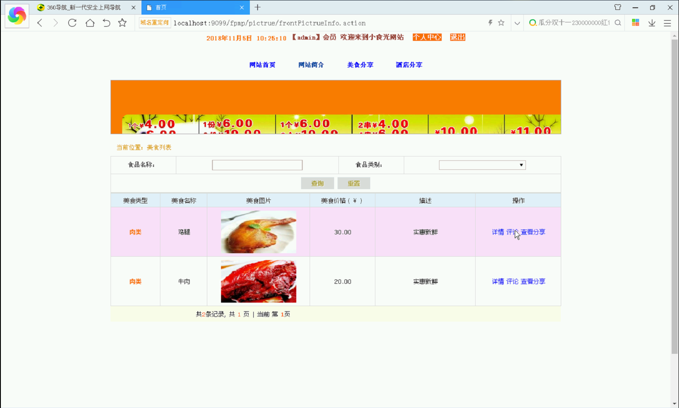679x408 pixels.
Task: Click the price 20.00 cell
Action: 343,282
